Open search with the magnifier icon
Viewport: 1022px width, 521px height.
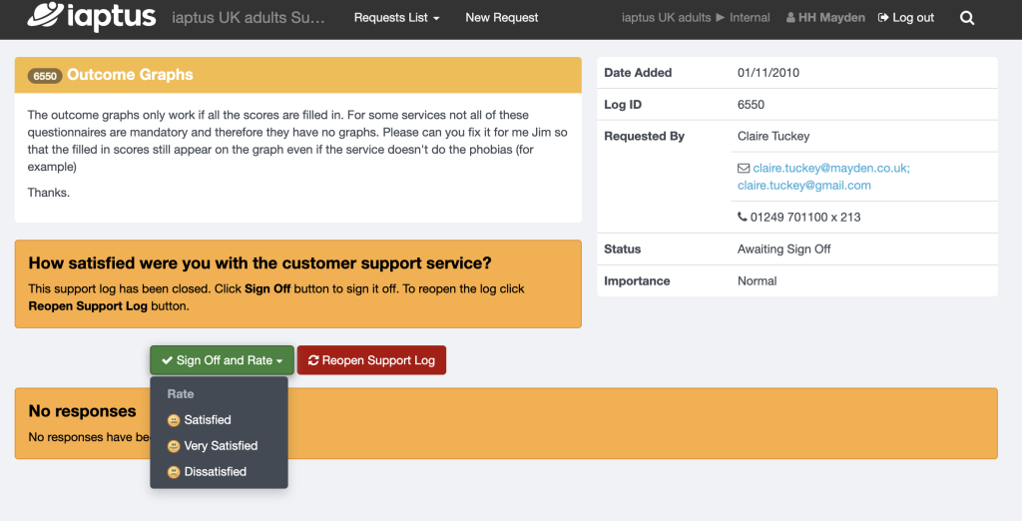pyautogui.click(x=966, y=18)
